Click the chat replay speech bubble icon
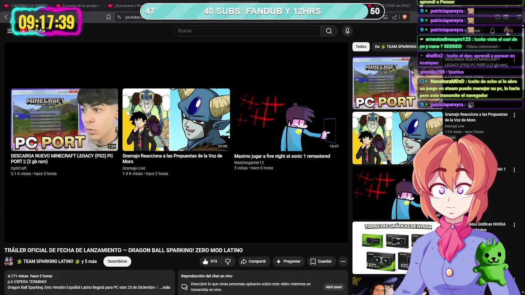This screenshot has width=525, height=295. tap(185, 287)
